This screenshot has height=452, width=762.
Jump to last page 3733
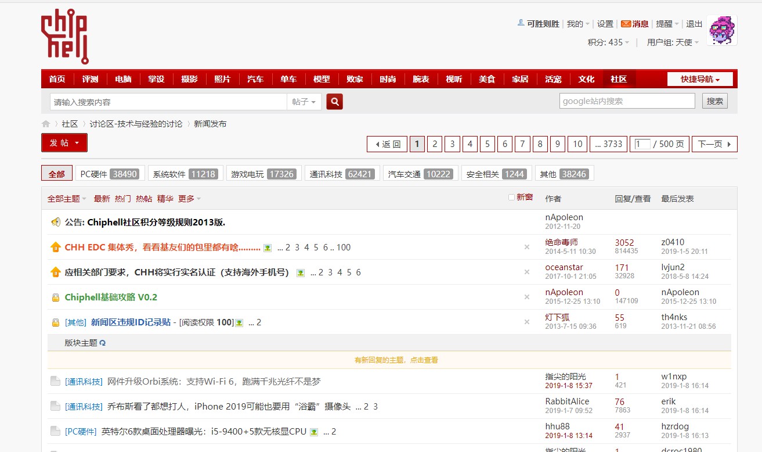tap(608, 144)
